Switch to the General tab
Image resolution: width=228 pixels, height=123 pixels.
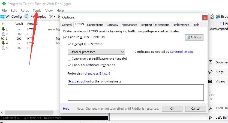click(x=67, y=25)
